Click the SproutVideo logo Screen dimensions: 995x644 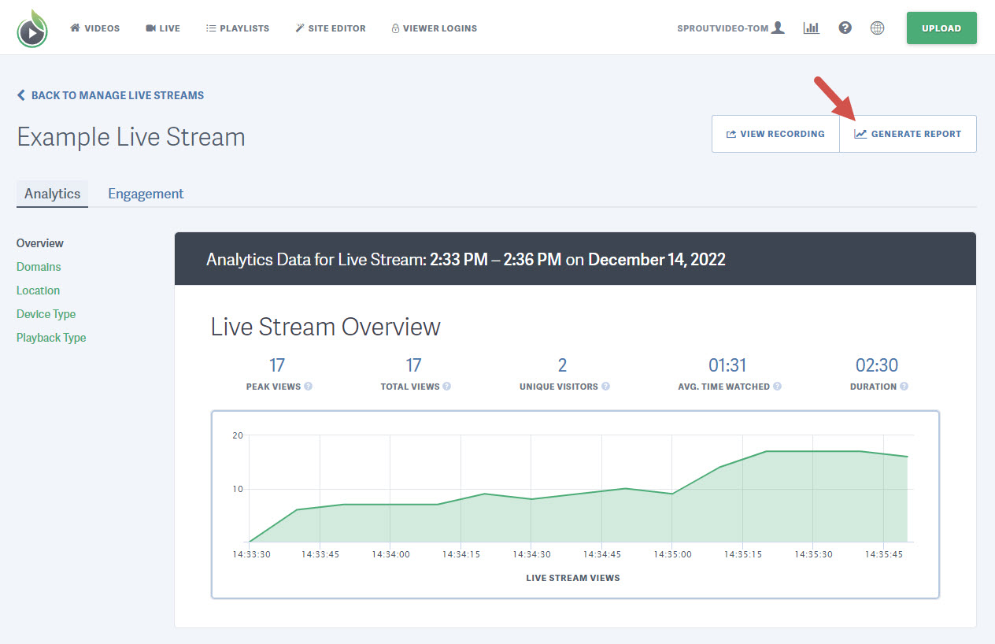click(x=31, y=28)
